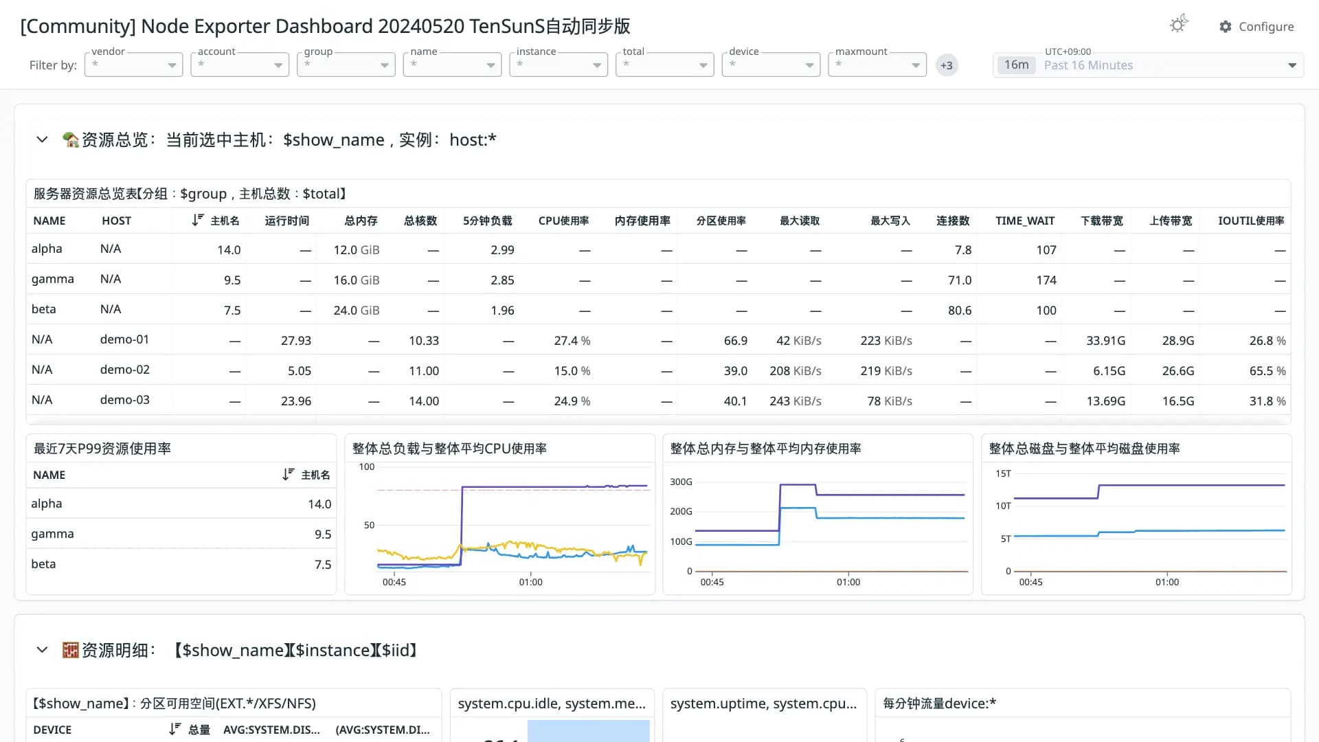Toggle dark mode sun-moon icon
This screenshot has width=1319, height=742.
point(1179,25)
